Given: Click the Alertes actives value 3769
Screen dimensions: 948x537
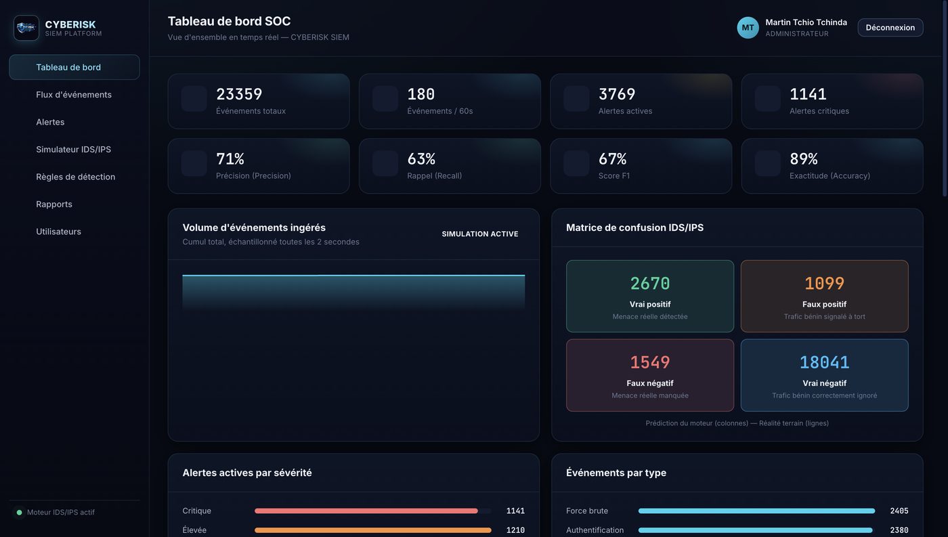Looking at the screenshot, I should click(617, 94).
